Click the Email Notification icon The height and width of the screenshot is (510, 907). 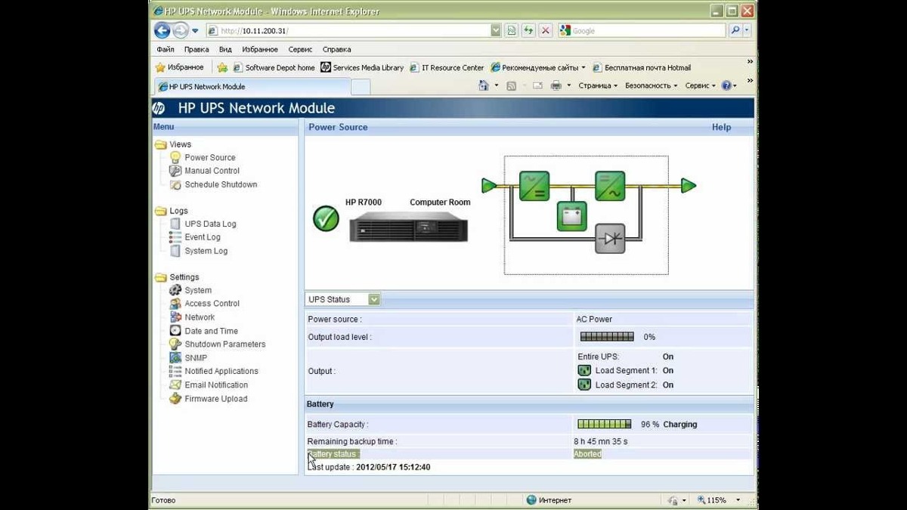click(x=175, y=385)
